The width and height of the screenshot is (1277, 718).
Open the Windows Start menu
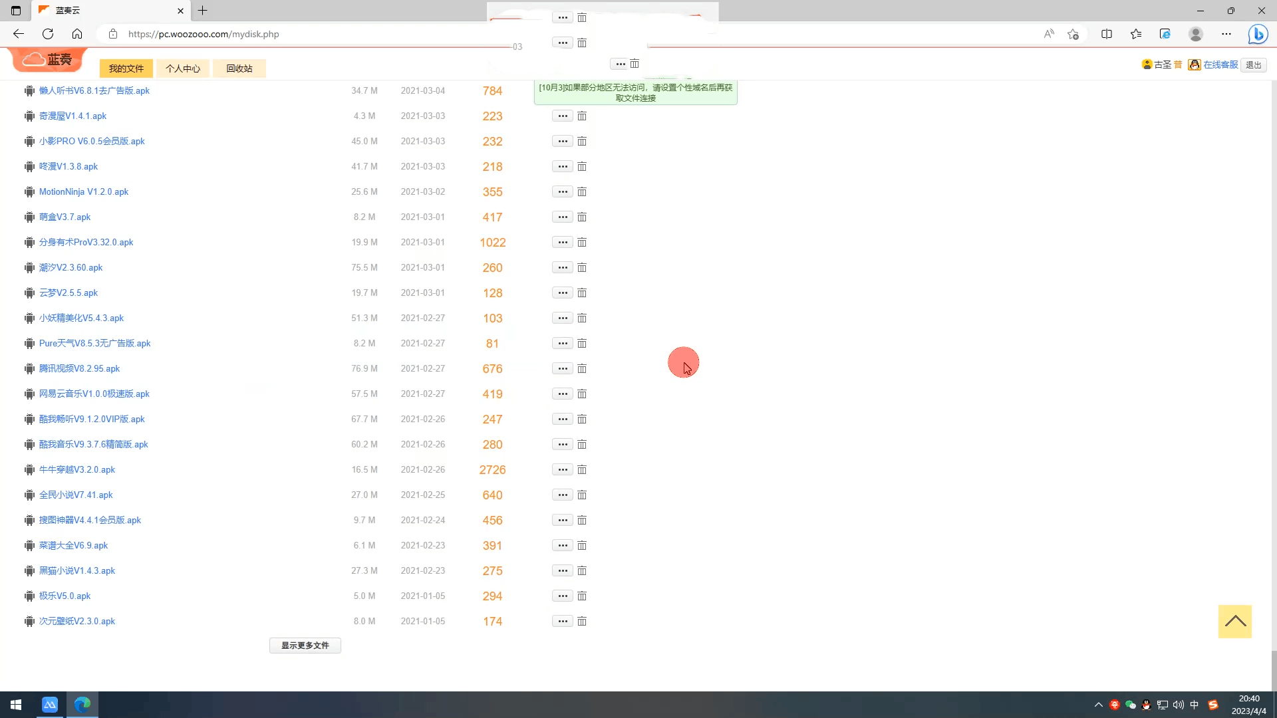click(16, 705)
